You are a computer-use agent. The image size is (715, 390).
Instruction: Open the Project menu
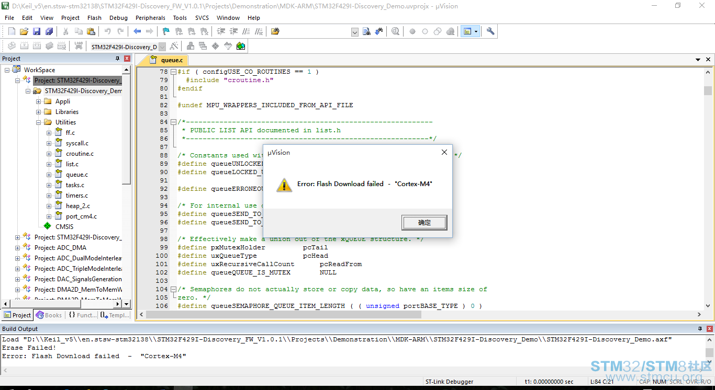[71, 18]
